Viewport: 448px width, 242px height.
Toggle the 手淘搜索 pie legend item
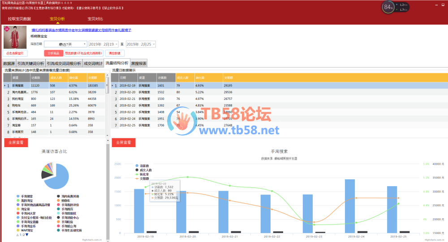pos(25,196)
